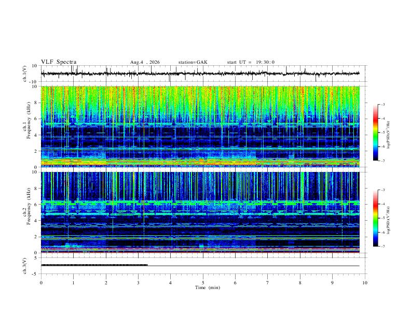Click the ch.1 spectrogram upper green-yellow band
The height and width of the screenshot is (317, 411).
tap(200, 102)
